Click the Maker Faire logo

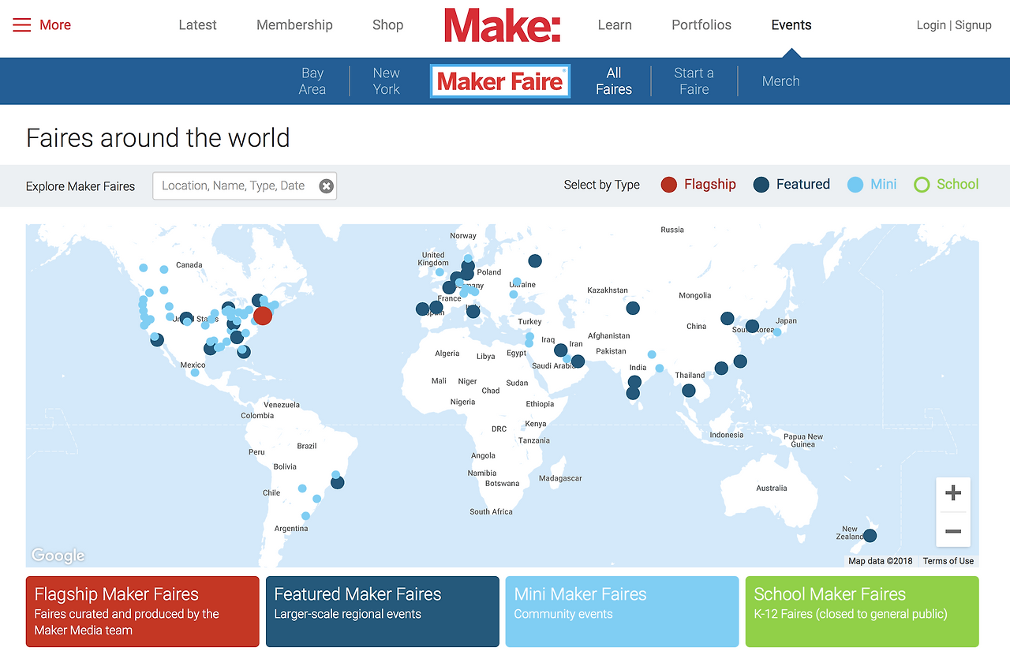[500, 81]
